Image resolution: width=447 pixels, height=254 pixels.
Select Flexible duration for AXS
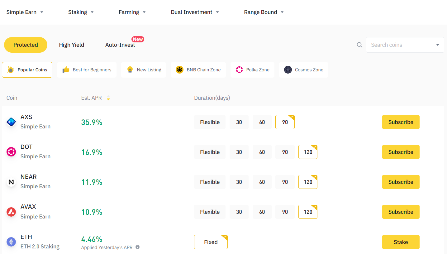(x=210, y=122)
